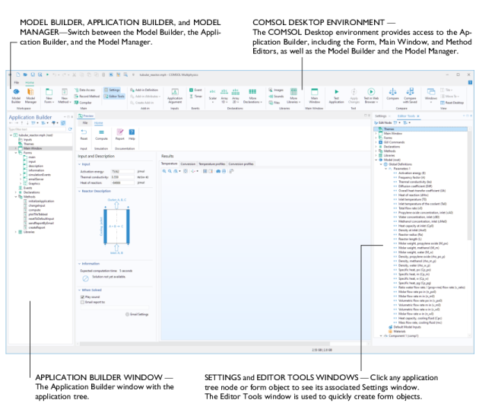
Task: Select the Reactor radius parameter in tree
Action: [409, 235]
